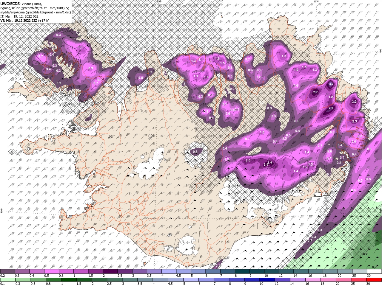
Task: Select the 2.3 precipitation value on map
Action: coord(355,121)
